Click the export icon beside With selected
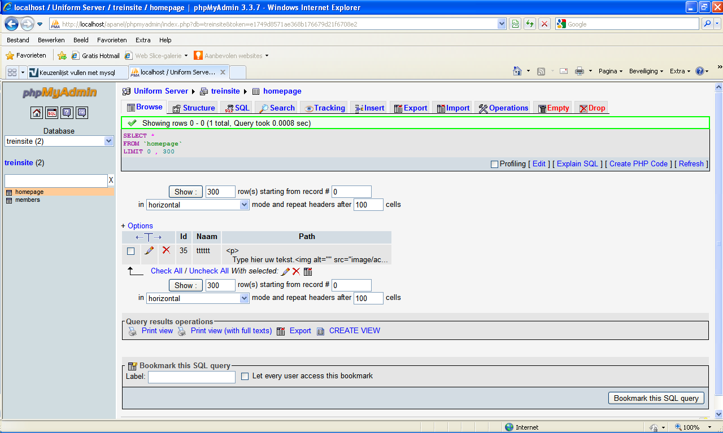This screenshot has height=433, width=723. pos(308,271)
